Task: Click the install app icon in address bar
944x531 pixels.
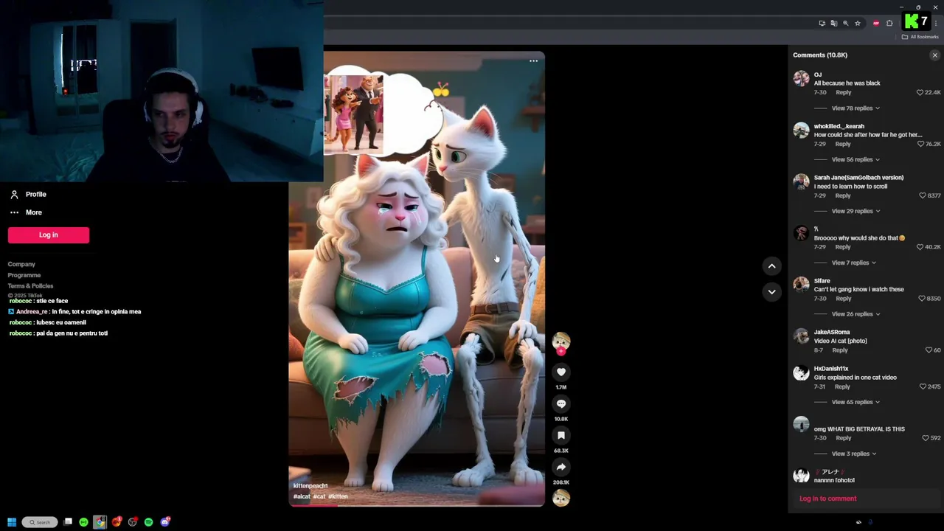Action: (x=822, y=24)
